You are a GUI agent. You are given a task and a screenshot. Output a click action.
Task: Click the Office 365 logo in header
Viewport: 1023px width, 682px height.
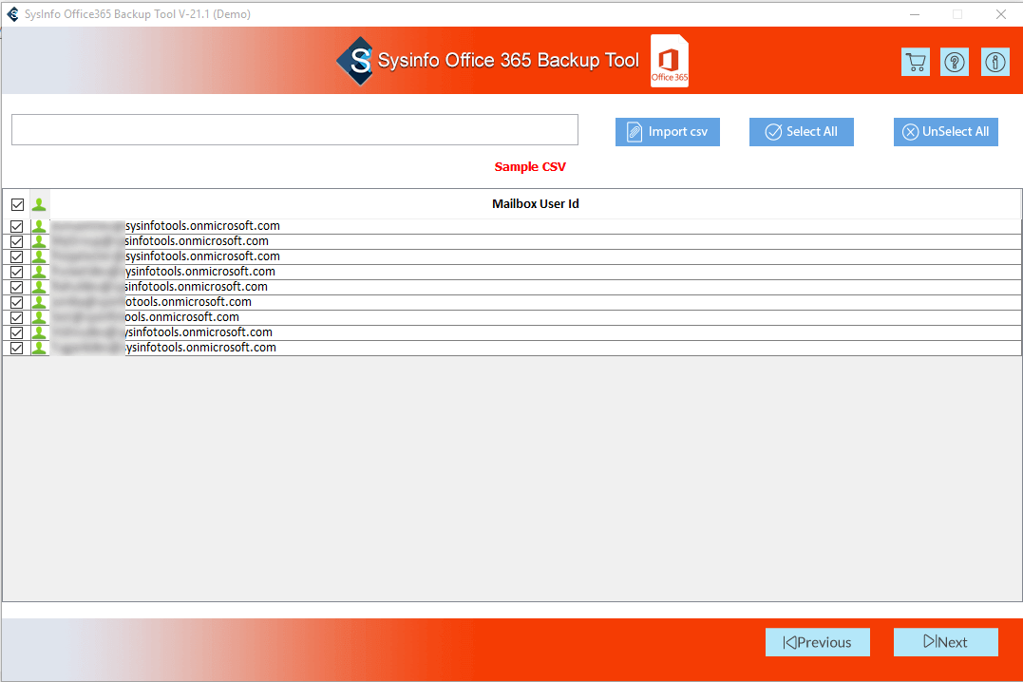pyautogui.click(x=670, y=61)
